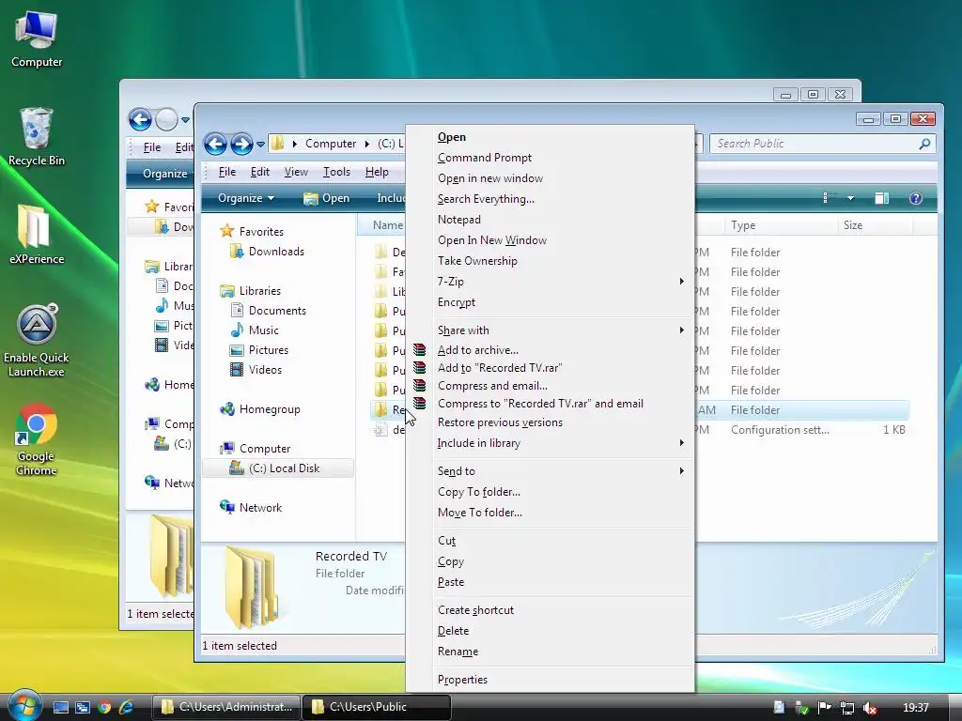Screen dimensions: 962x721
Task: Open the File menu in Public window
Action: point(227,172)
